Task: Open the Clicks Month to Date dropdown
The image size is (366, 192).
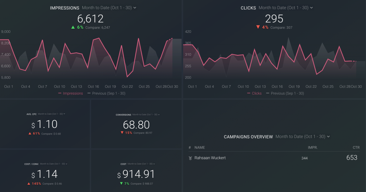Action: coord(286,8)
